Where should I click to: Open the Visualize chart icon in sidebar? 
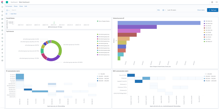point(2,15)
